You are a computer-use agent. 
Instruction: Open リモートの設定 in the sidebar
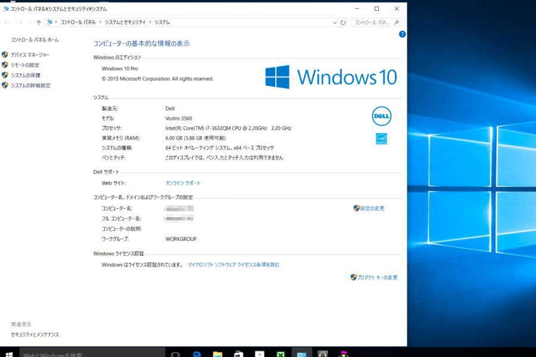pyautogui.click(x=25, y=65)
